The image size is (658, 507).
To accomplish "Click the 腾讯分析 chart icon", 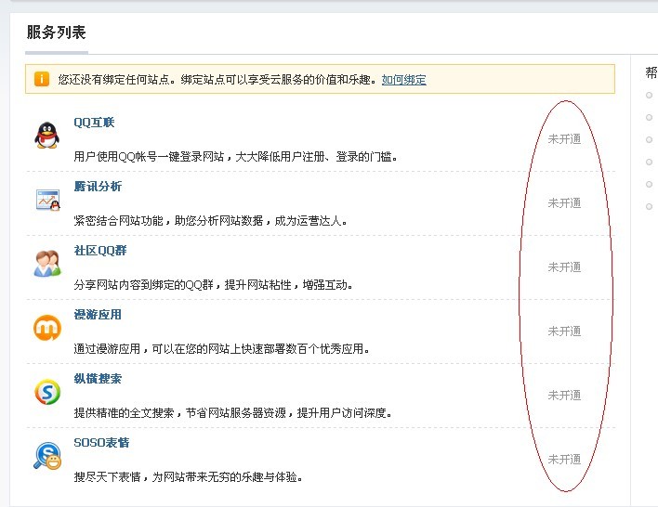I will point(47,200).
